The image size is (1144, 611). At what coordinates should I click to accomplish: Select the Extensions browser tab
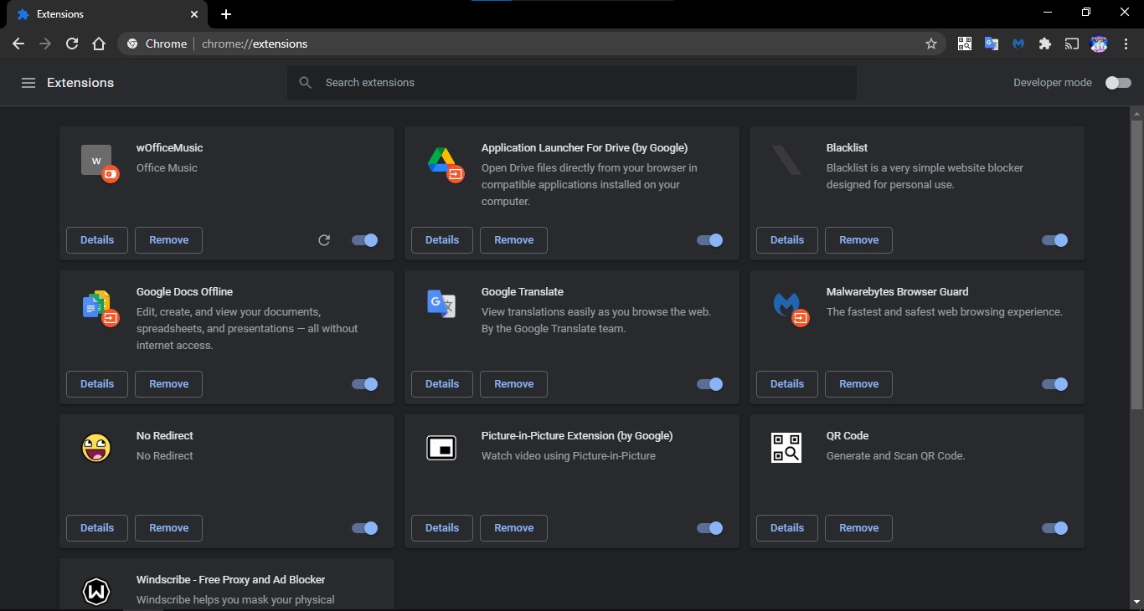tap(107, 14)
